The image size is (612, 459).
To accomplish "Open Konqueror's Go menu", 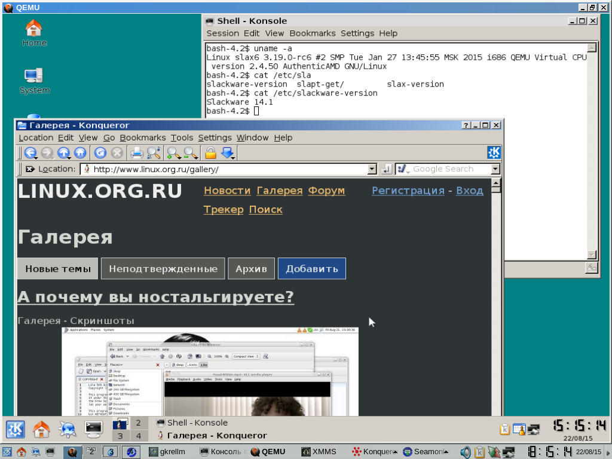I will coord(109,138).
